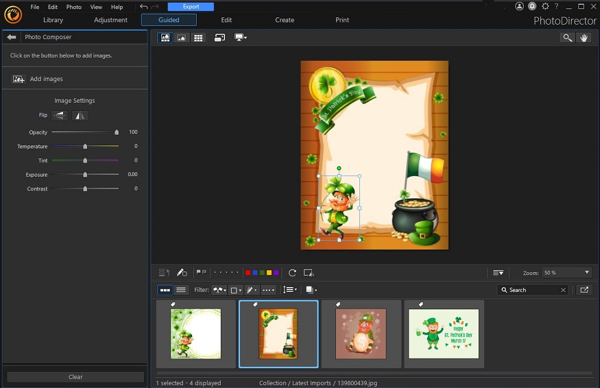Image resolution: width=600 pixels, height=388 pixels.
Task: Open the Photo menu
Action: click(73, 7)
